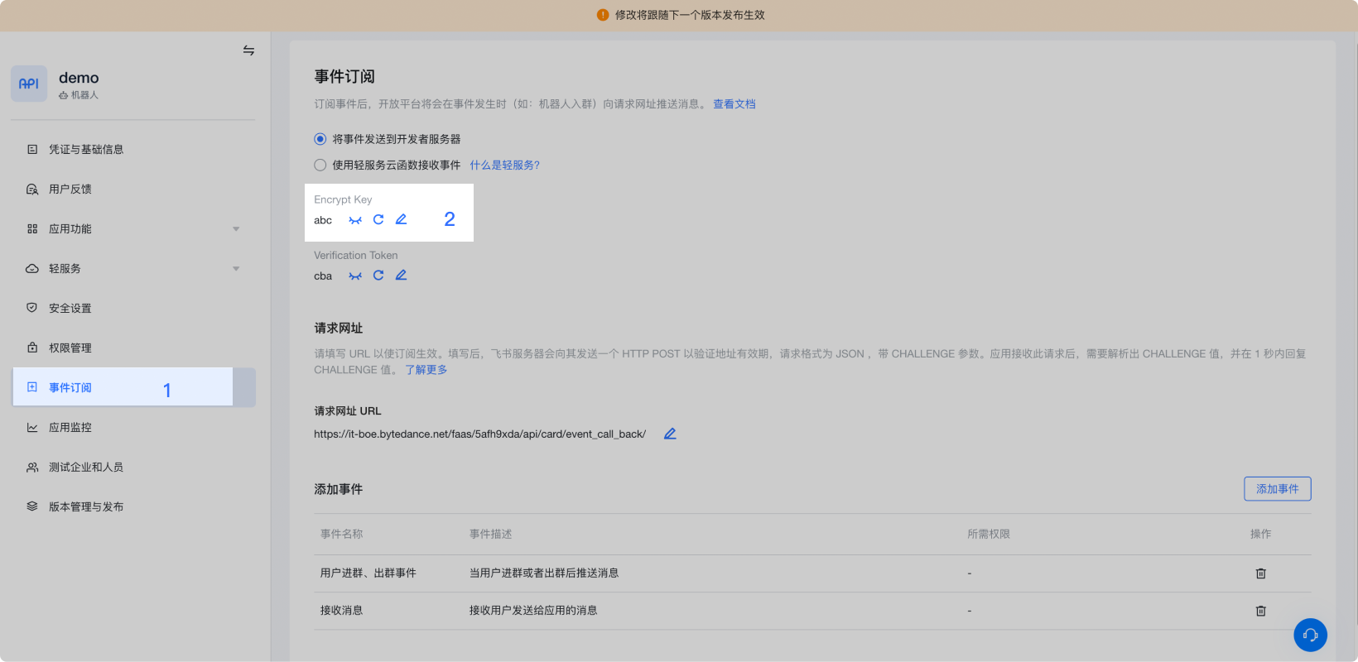This screenshot has width=1358, height=662.
Task: Edit the Verification Token
Action: point(401,276)
